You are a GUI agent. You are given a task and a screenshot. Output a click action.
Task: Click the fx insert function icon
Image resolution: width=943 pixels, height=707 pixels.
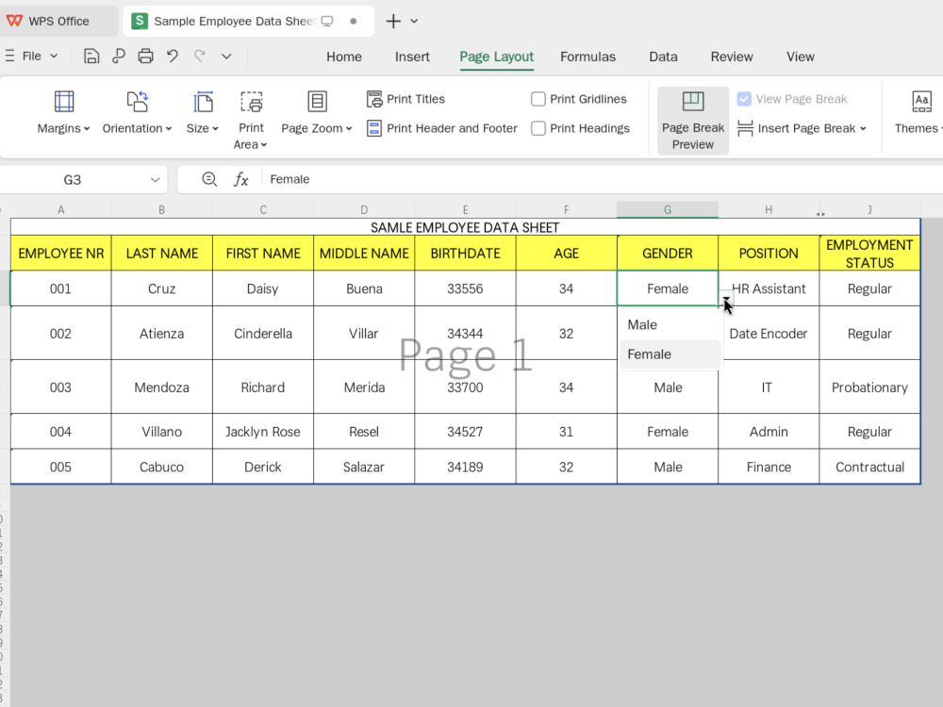coord(241,179)
